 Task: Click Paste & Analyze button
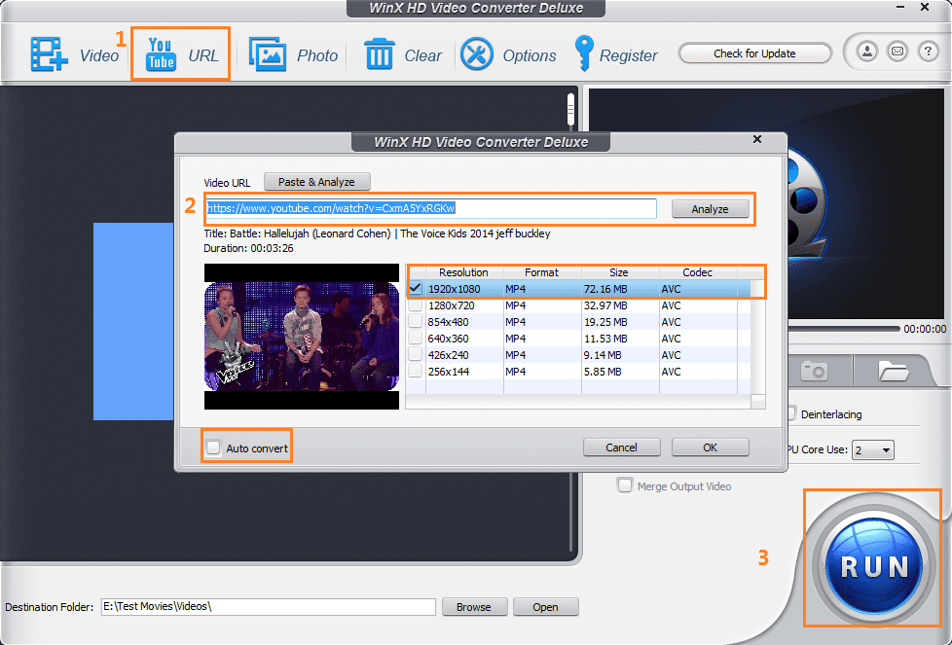click(x=316, y=181)
